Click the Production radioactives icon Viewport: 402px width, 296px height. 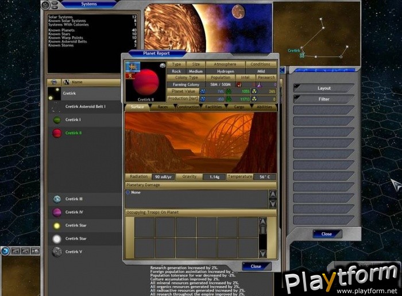254,99
